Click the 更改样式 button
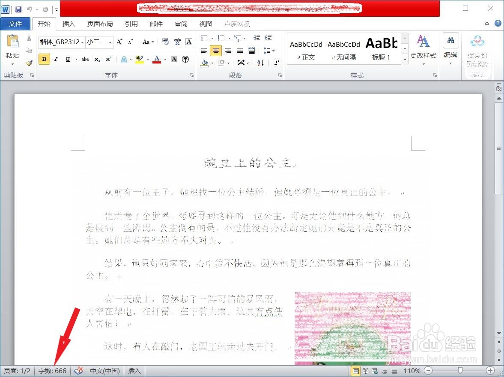 (423, 48)
